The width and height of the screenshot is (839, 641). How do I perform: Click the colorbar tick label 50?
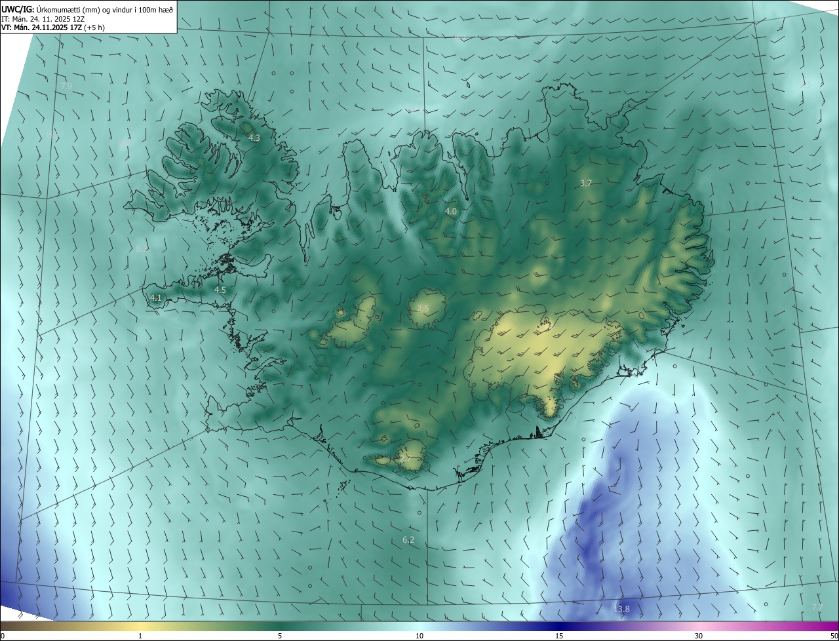[x=834, y=636]
